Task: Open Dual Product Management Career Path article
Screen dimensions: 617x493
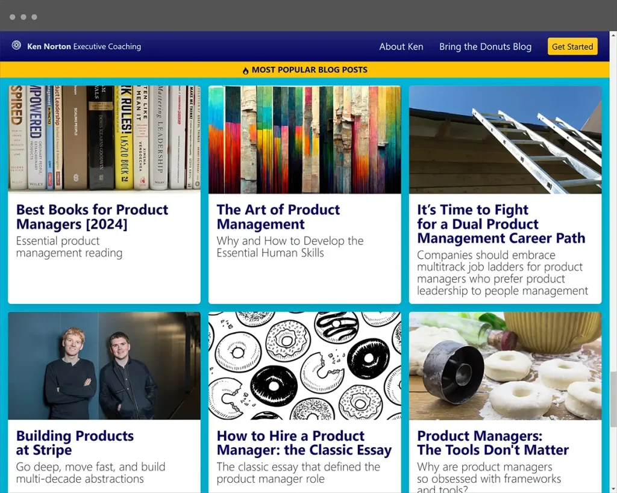Action: point(501,224)
